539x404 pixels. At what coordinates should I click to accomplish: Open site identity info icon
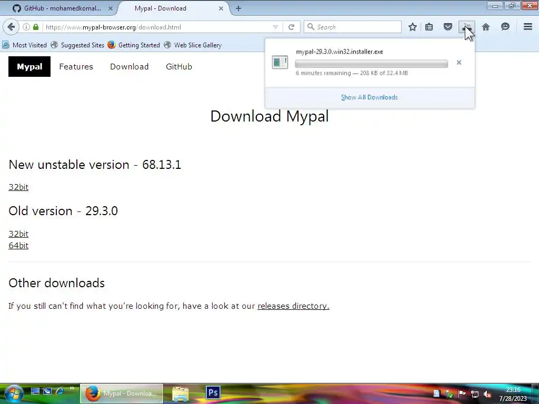click(x=26, y=27)
